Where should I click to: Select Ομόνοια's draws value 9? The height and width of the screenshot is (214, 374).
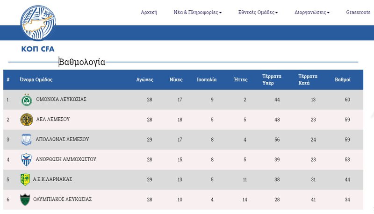212,100
